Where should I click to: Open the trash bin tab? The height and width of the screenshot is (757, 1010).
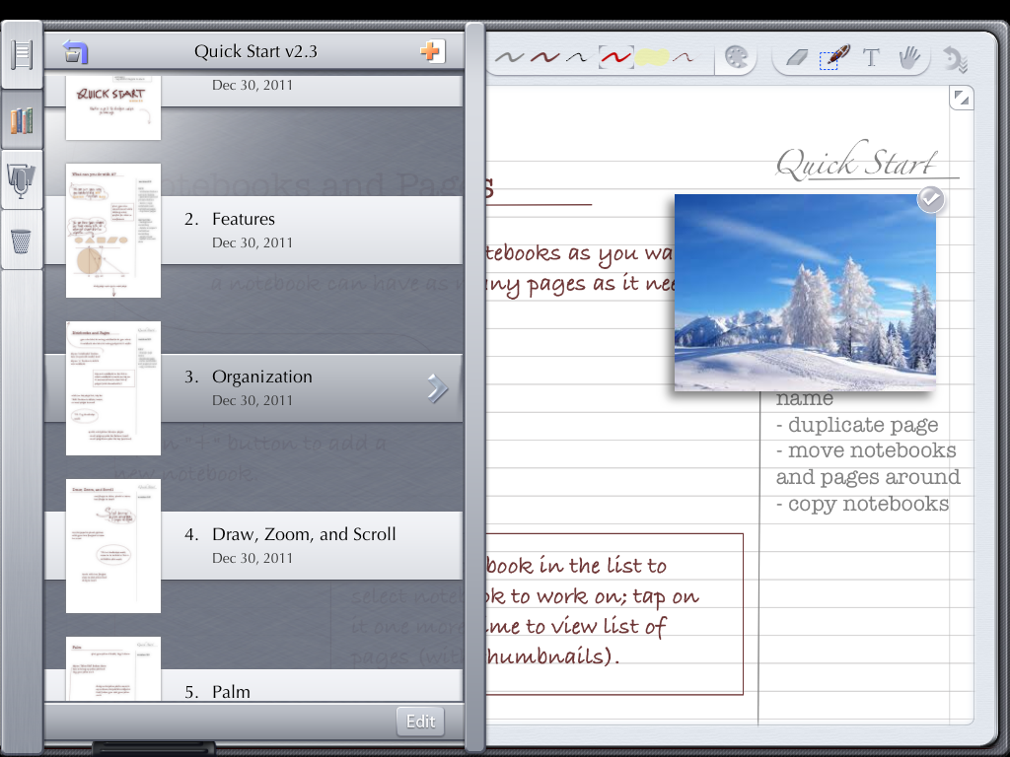(x=22, y=241)
